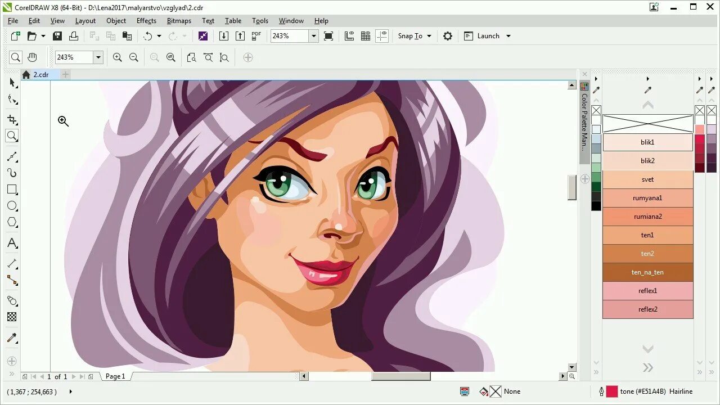720x405 pixels.
Task: Open the Effects menu
Action: (146, 21)
